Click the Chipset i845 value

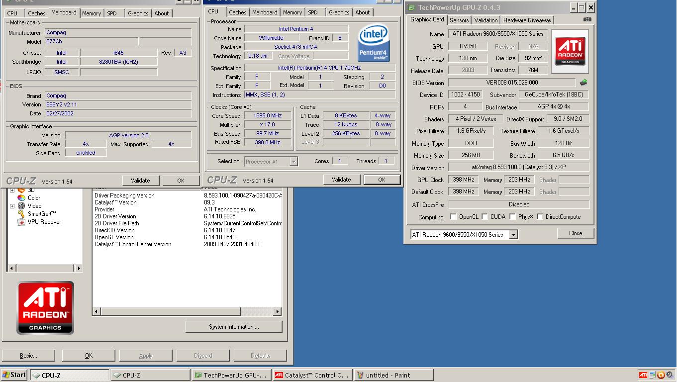point(118,53)
